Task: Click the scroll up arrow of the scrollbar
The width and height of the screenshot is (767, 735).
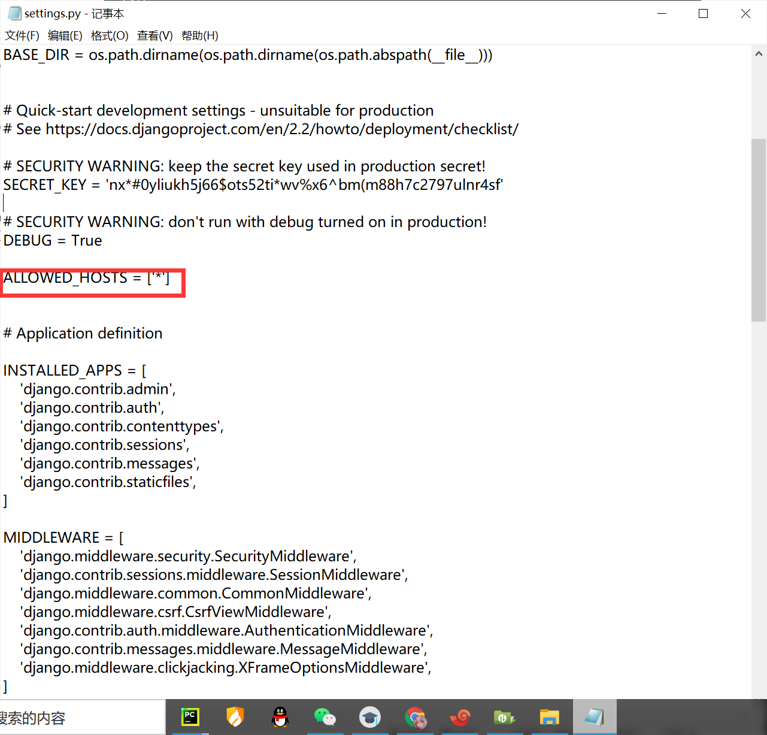Action: click(x=759, y=54)
